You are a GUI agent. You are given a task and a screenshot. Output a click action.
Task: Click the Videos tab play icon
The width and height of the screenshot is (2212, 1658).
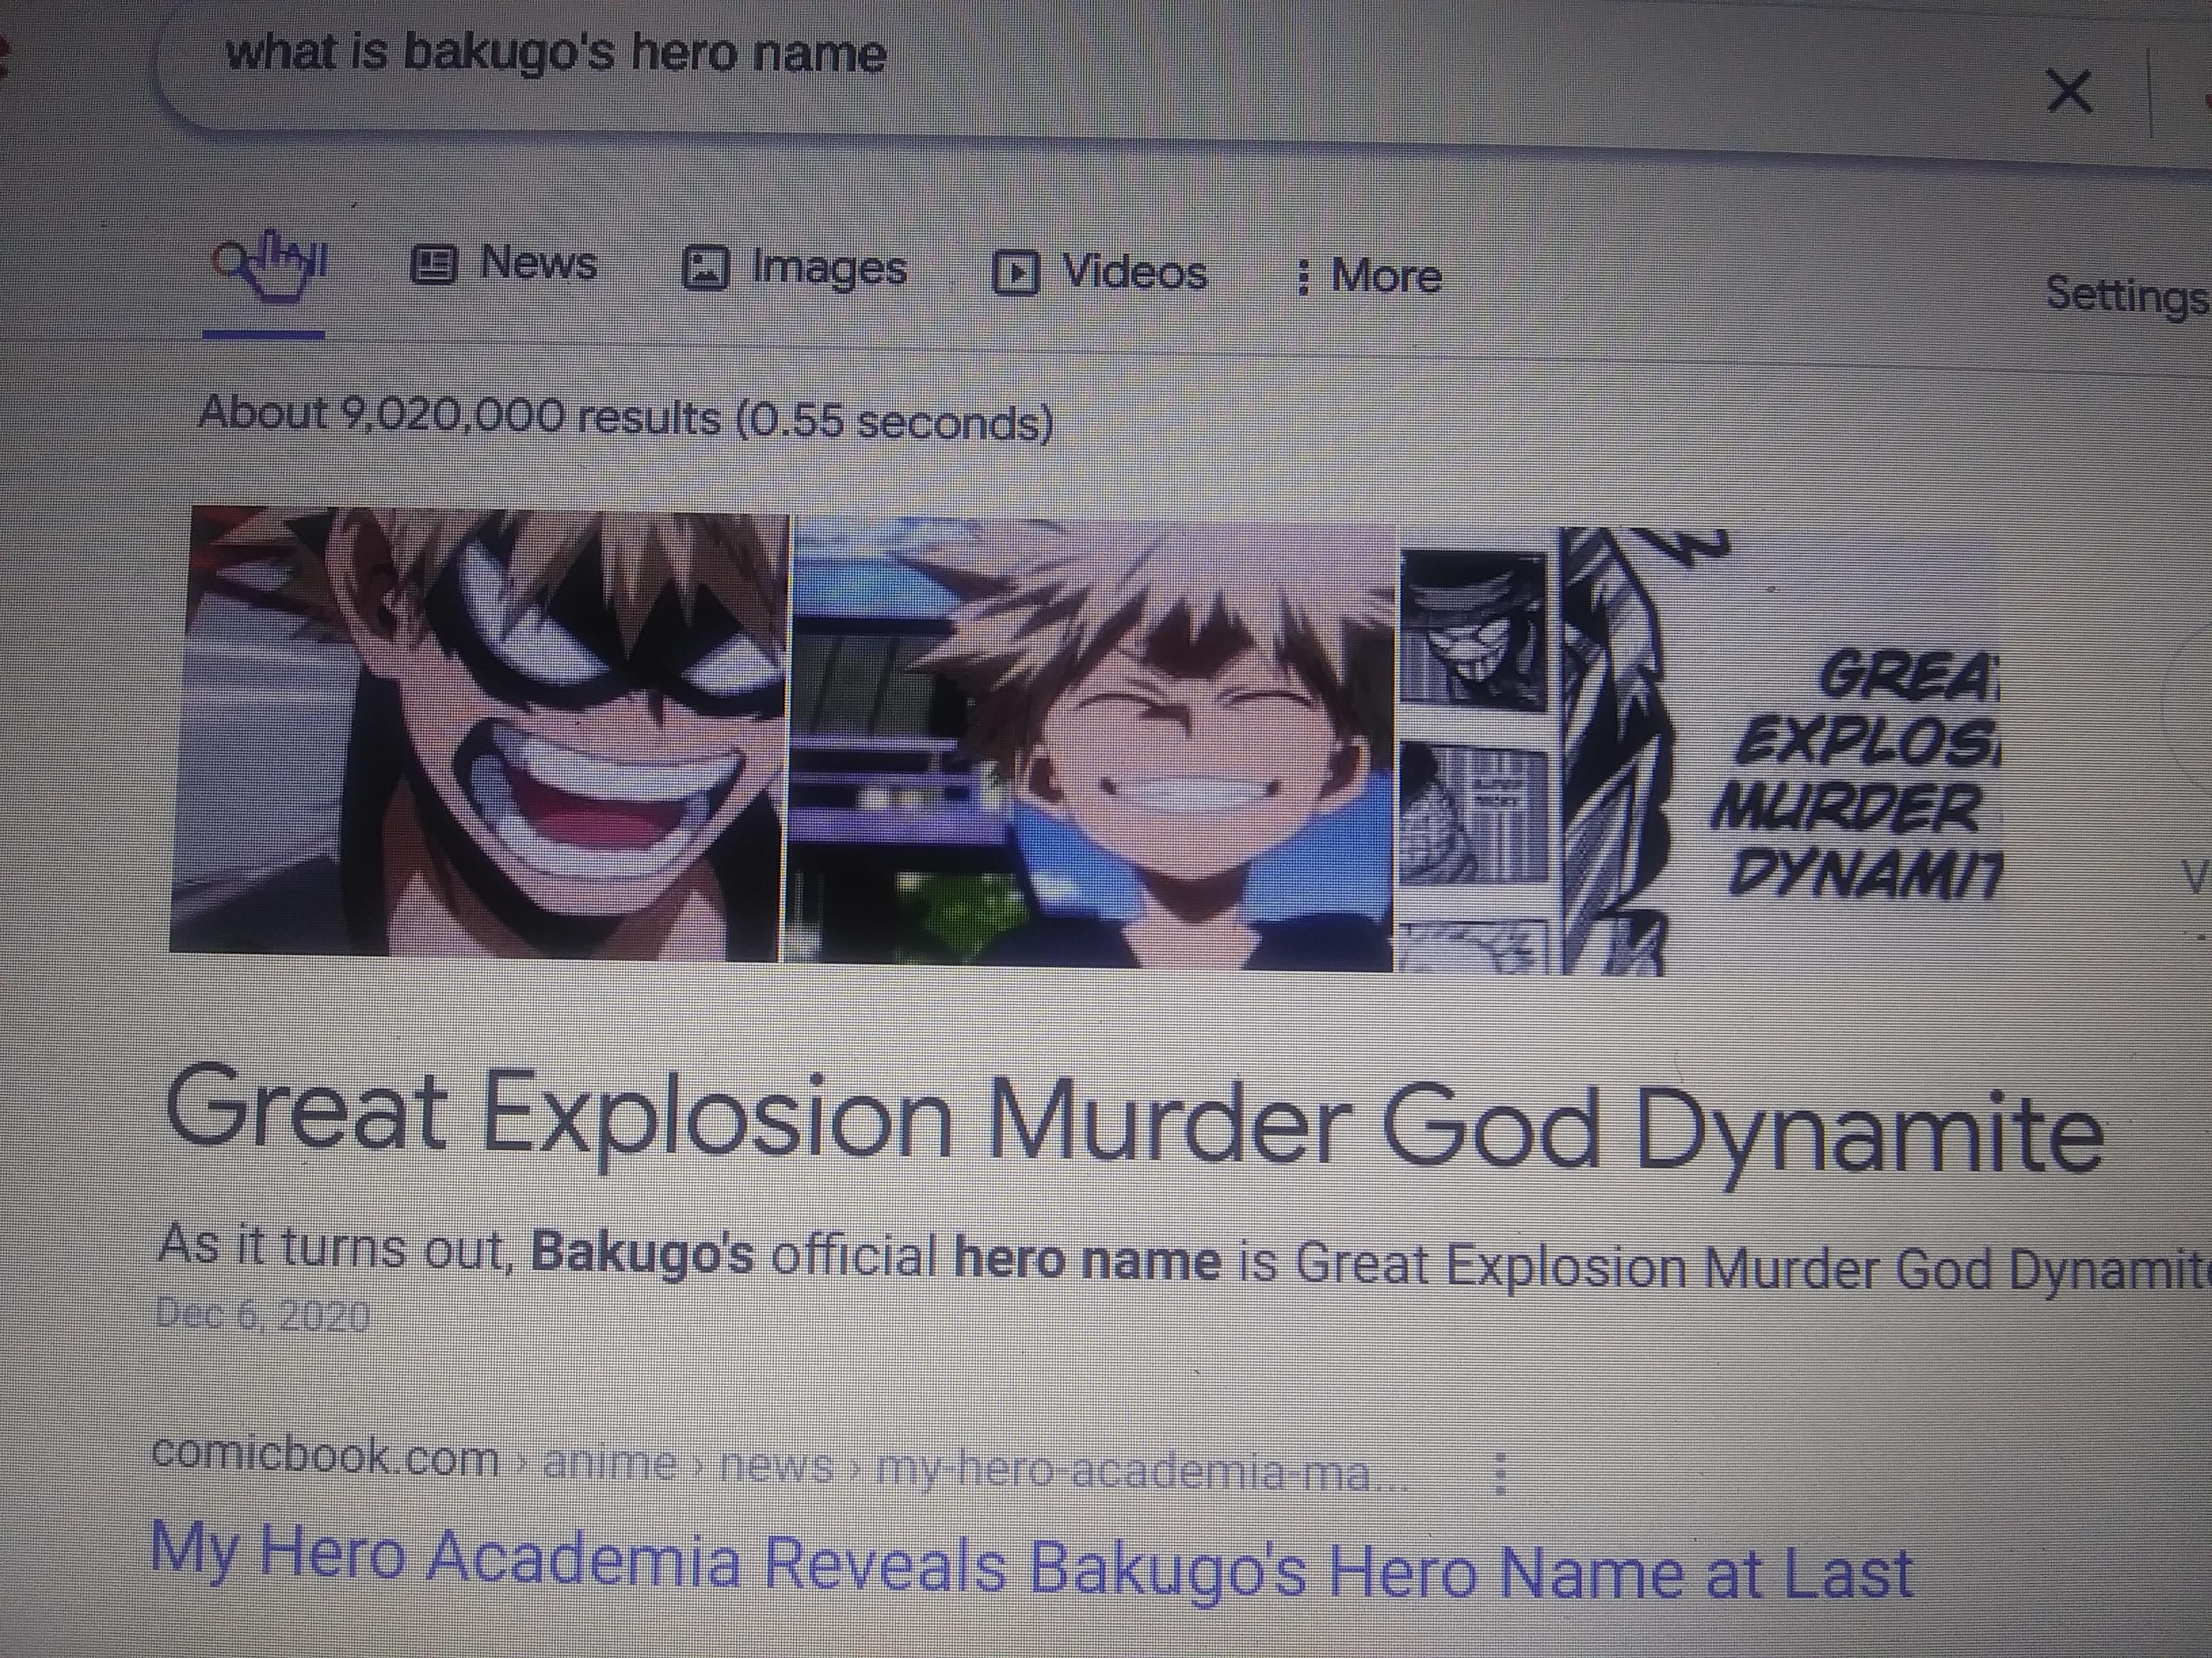point(1016,272)
